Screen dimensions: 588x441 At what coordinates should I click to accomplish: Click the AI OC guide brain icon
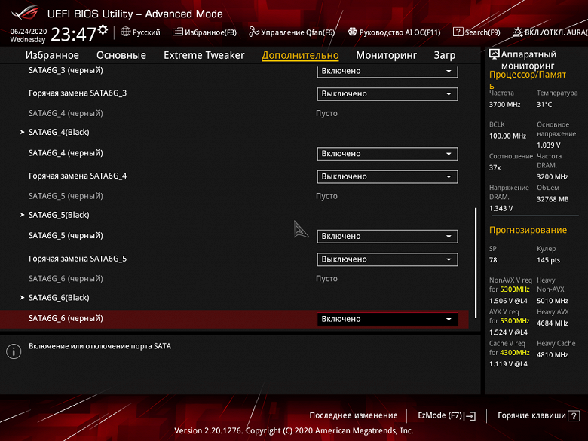pos(352,32)
